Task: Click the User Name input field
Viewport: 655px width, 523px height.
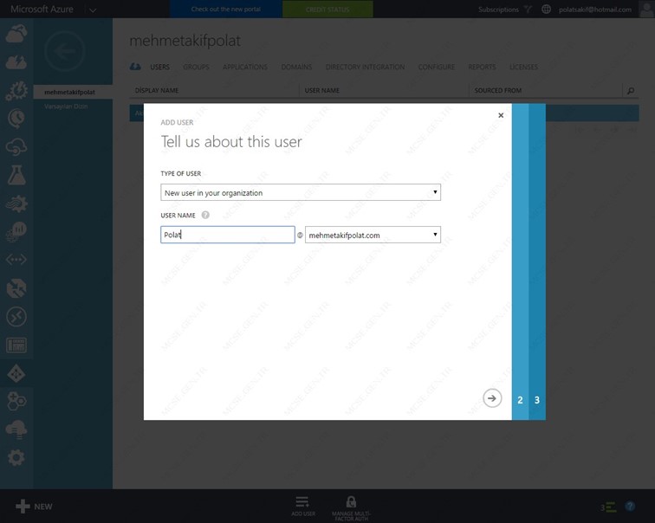Action: coord(228,235)
